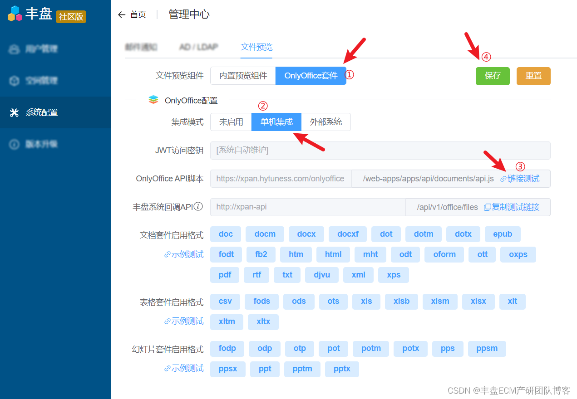Switch to the AD / LDAP tab
Viewport: 577px width, 399px height.
click(199, 47)
